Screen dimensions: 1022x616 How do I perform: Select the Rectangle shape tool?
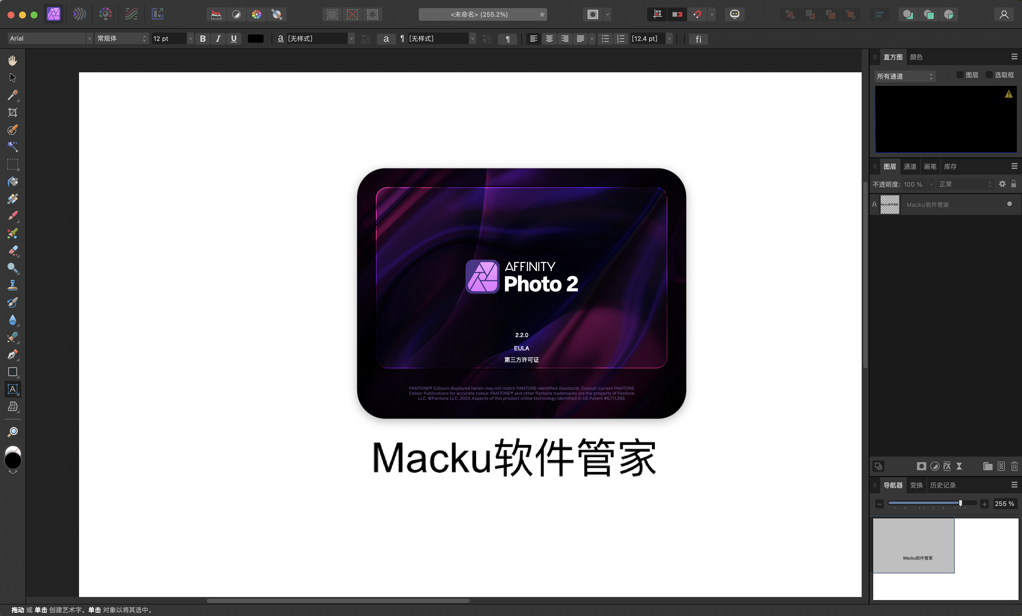pos(12,372)
